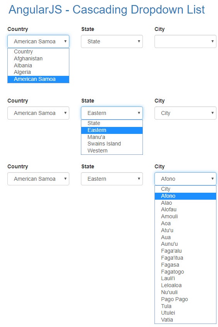Image resolution: width=218 pixels, height=327 pixels.
Task: Select Pago Pago from the city list
Action: tap(185, 299)
